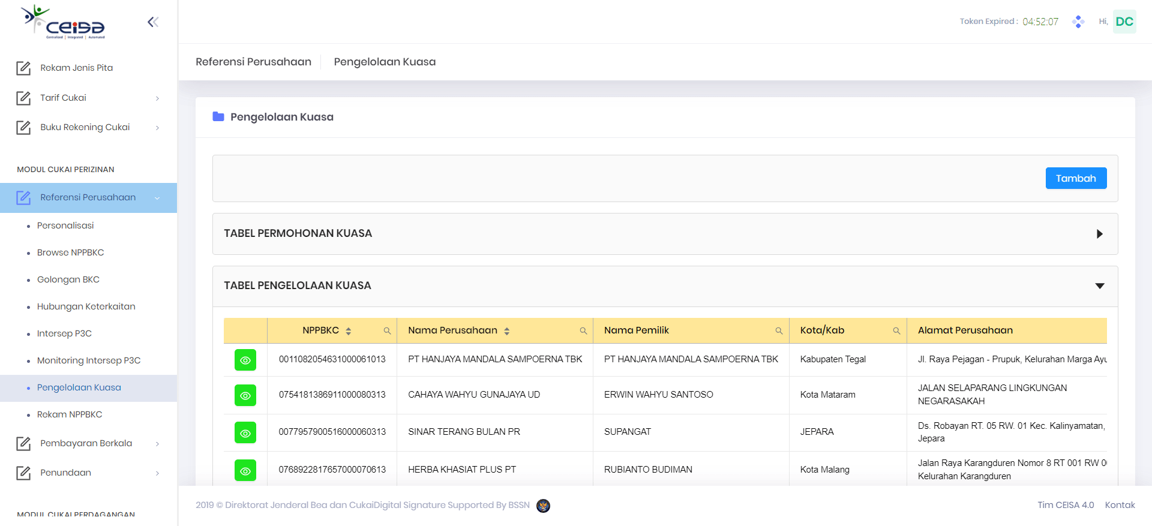Click the BSSN emblem in the footer

[543, 506]
